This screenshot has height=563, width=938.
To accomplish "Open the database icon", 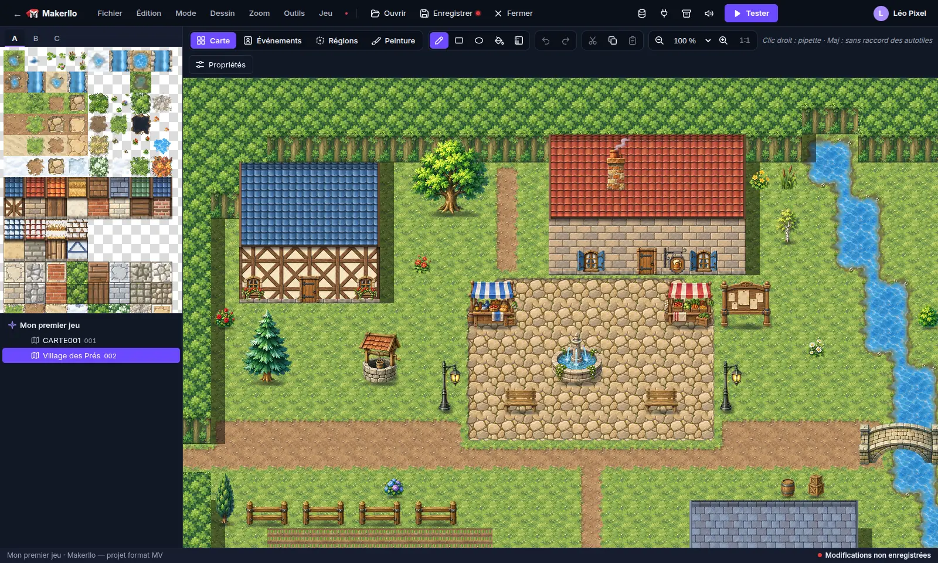I will pyautogui.click(x=642, y=13).
